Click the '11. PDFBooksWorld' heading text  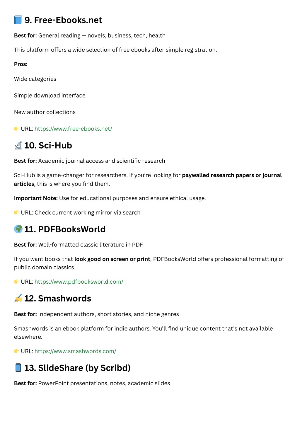[x=65, y=229]
